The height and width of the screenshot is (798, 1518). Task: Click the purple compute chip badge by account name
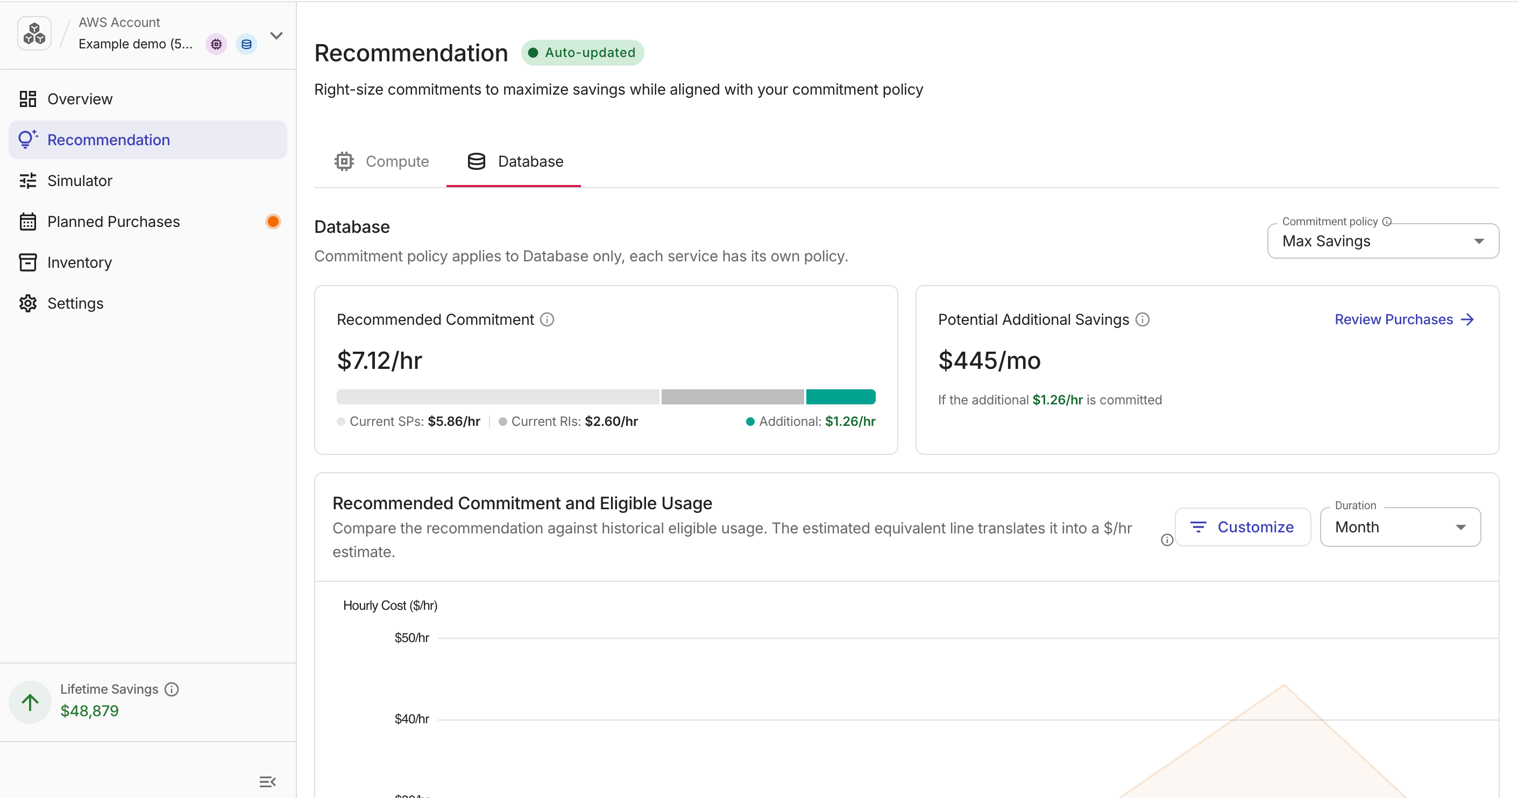point(216,44)
